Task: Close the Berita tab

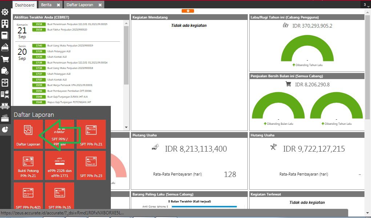Action: click(x=59, y=5)
